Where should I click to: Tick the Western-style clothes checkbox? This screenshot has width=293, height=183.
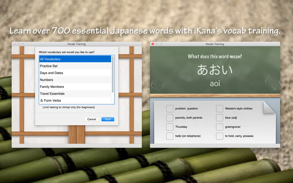[220, 108]
